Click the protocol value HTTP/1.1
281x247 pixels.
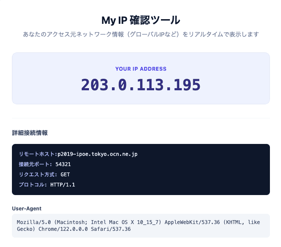pyautogui.click(x=63, y=185)
